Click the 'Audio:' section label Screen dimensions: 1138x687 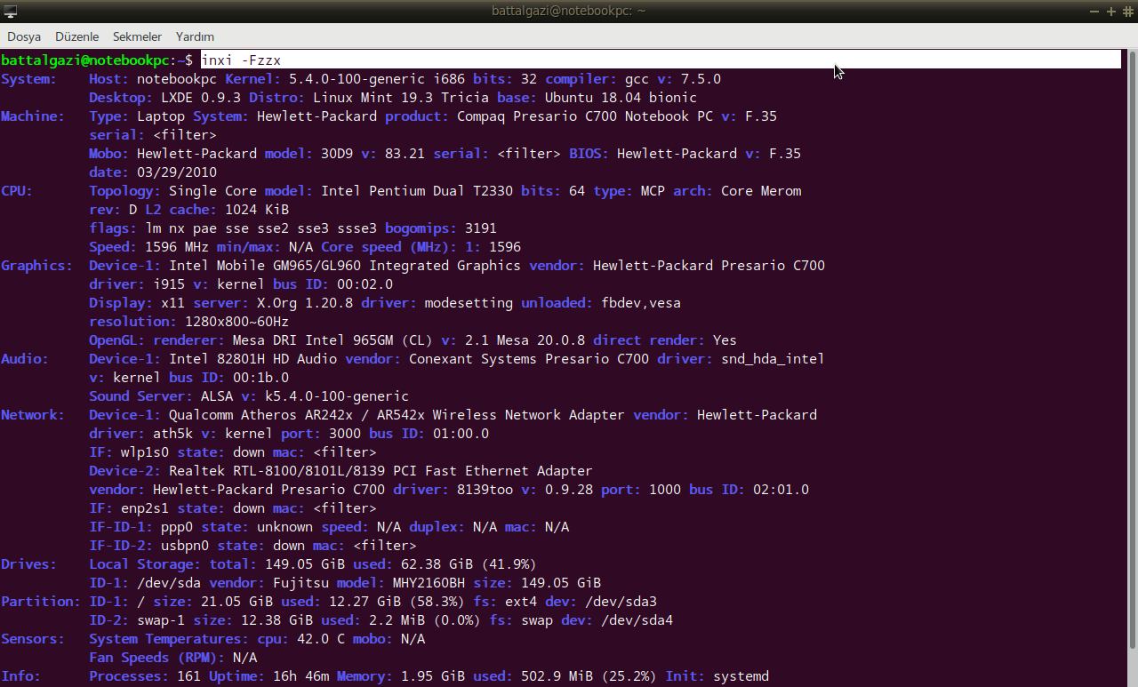point(25,359)
